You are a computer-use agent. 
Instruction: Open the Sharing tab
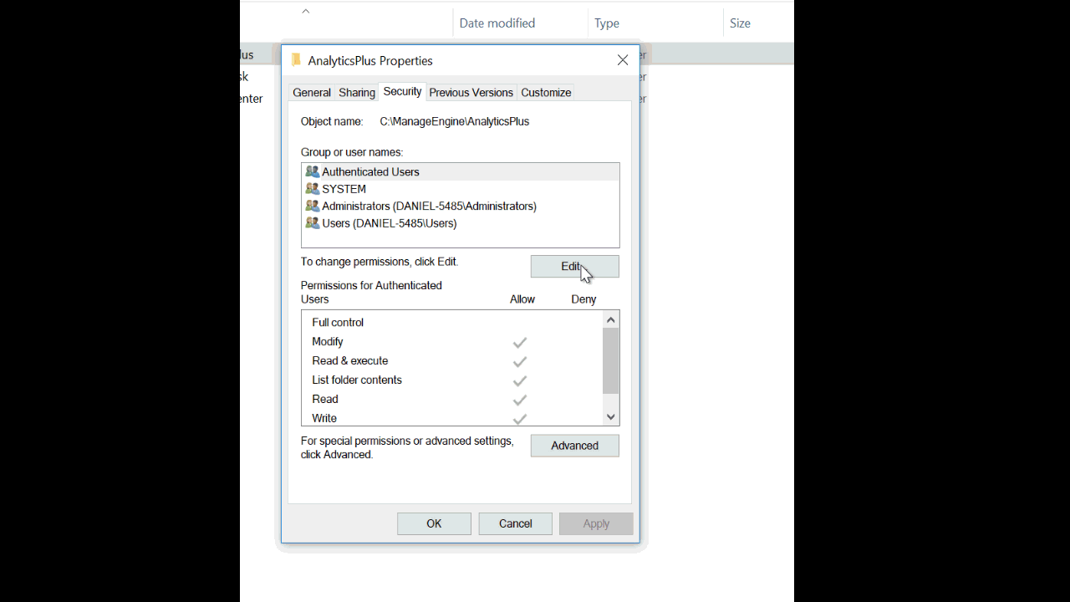pos(357,93)
